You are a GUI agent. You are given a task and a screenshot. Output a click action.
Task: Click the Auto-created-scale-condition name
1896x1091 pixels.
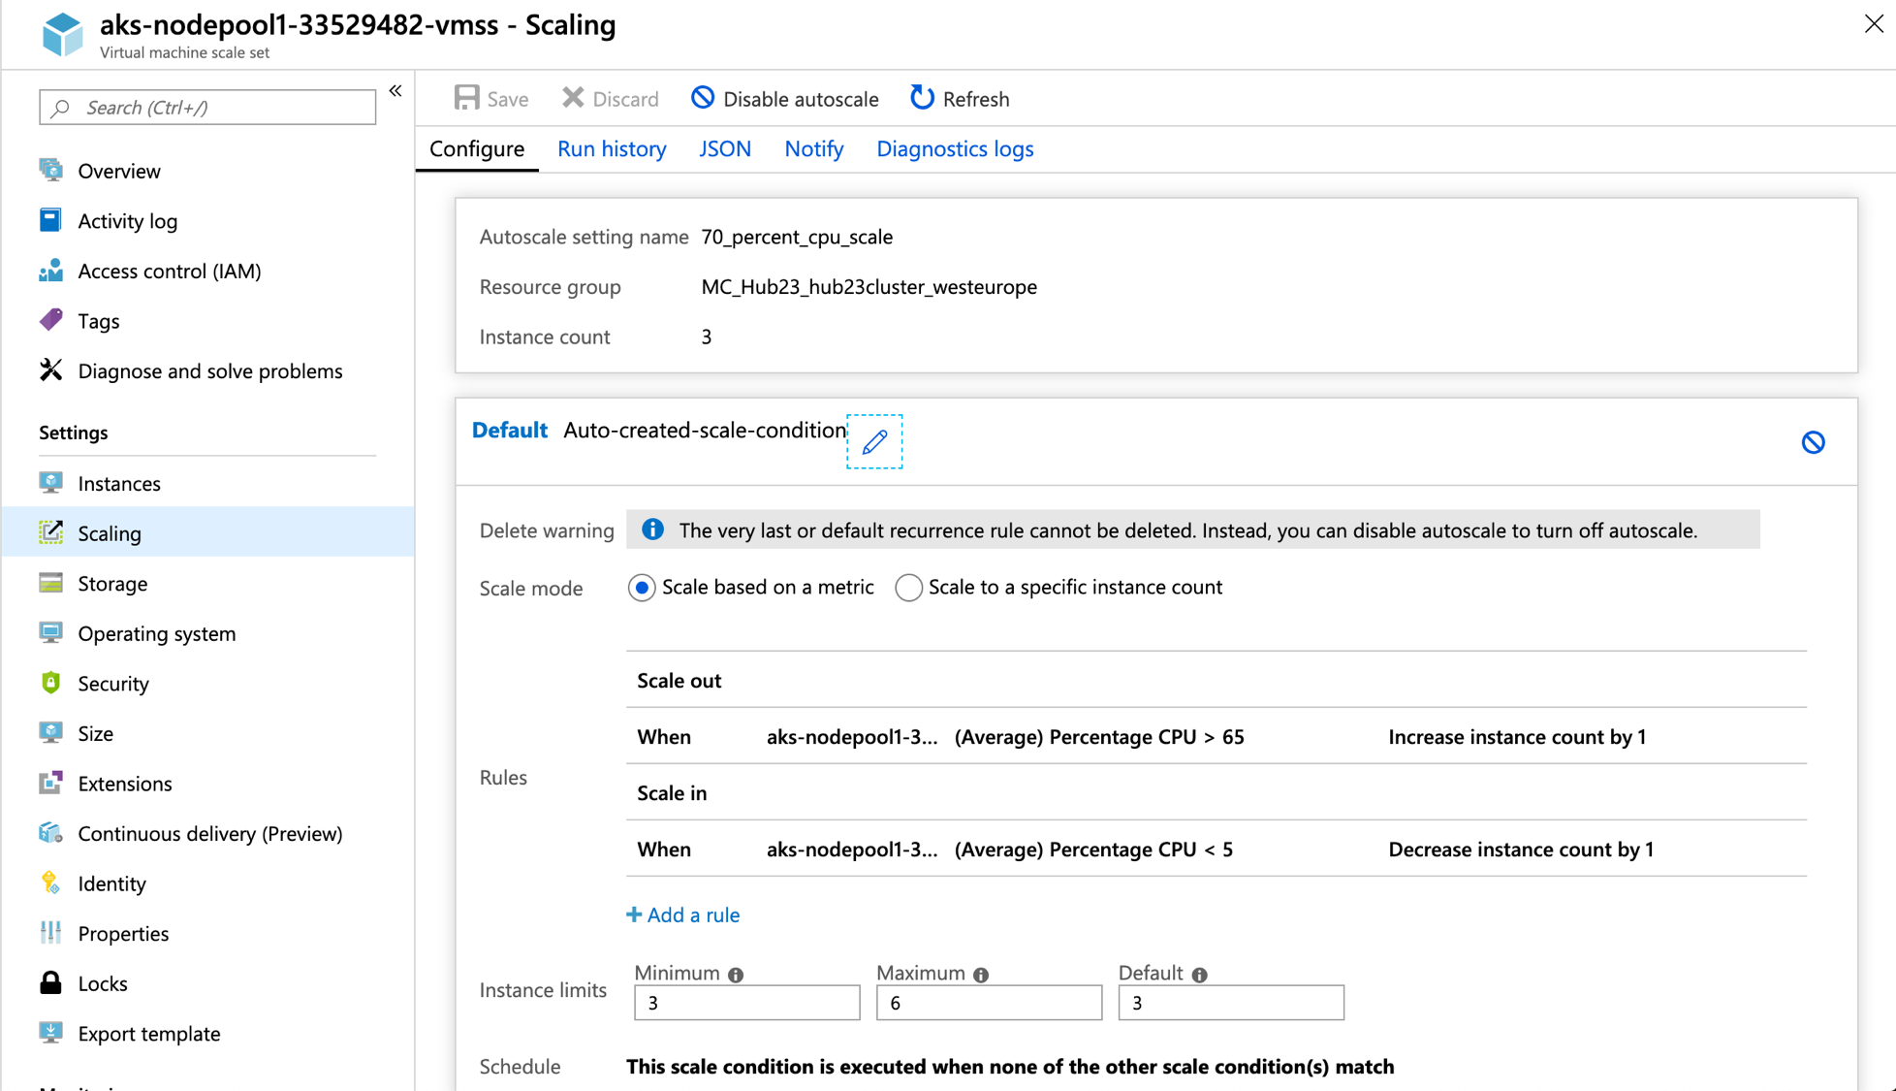pyautogui.click(x=705, y=430)
